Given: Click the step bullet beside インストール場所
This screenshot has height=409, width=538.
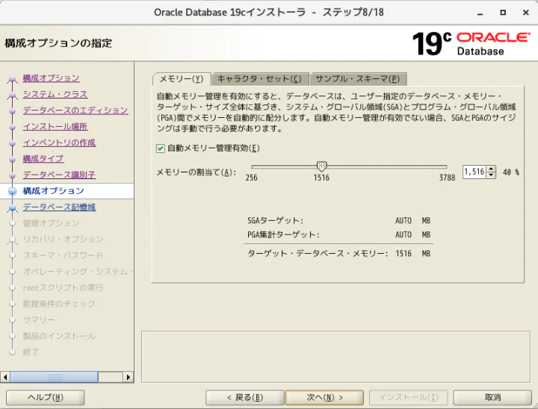Looking at the screenshot, I should (13, 127).
